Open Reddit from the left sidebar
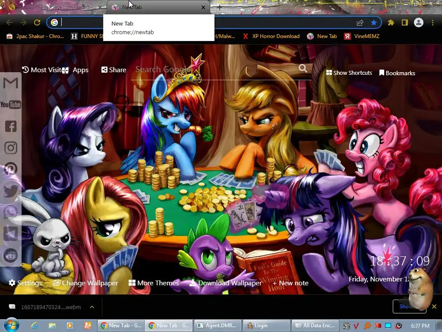Viewport: 442px width, 332px height. click(11, 255)
